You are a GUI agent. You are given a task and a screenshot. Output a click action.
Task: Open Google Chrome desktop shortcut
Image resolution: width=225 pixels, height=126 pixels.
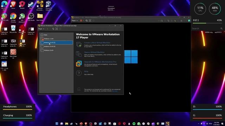click(13, 18)
